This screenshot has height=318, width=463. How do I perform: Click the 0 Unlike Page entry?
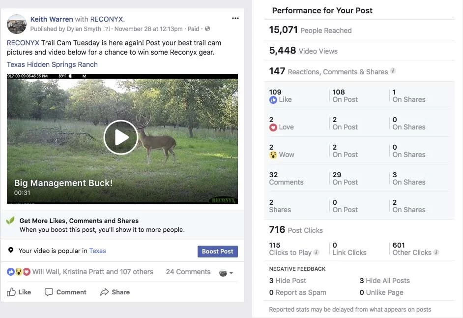381,292
